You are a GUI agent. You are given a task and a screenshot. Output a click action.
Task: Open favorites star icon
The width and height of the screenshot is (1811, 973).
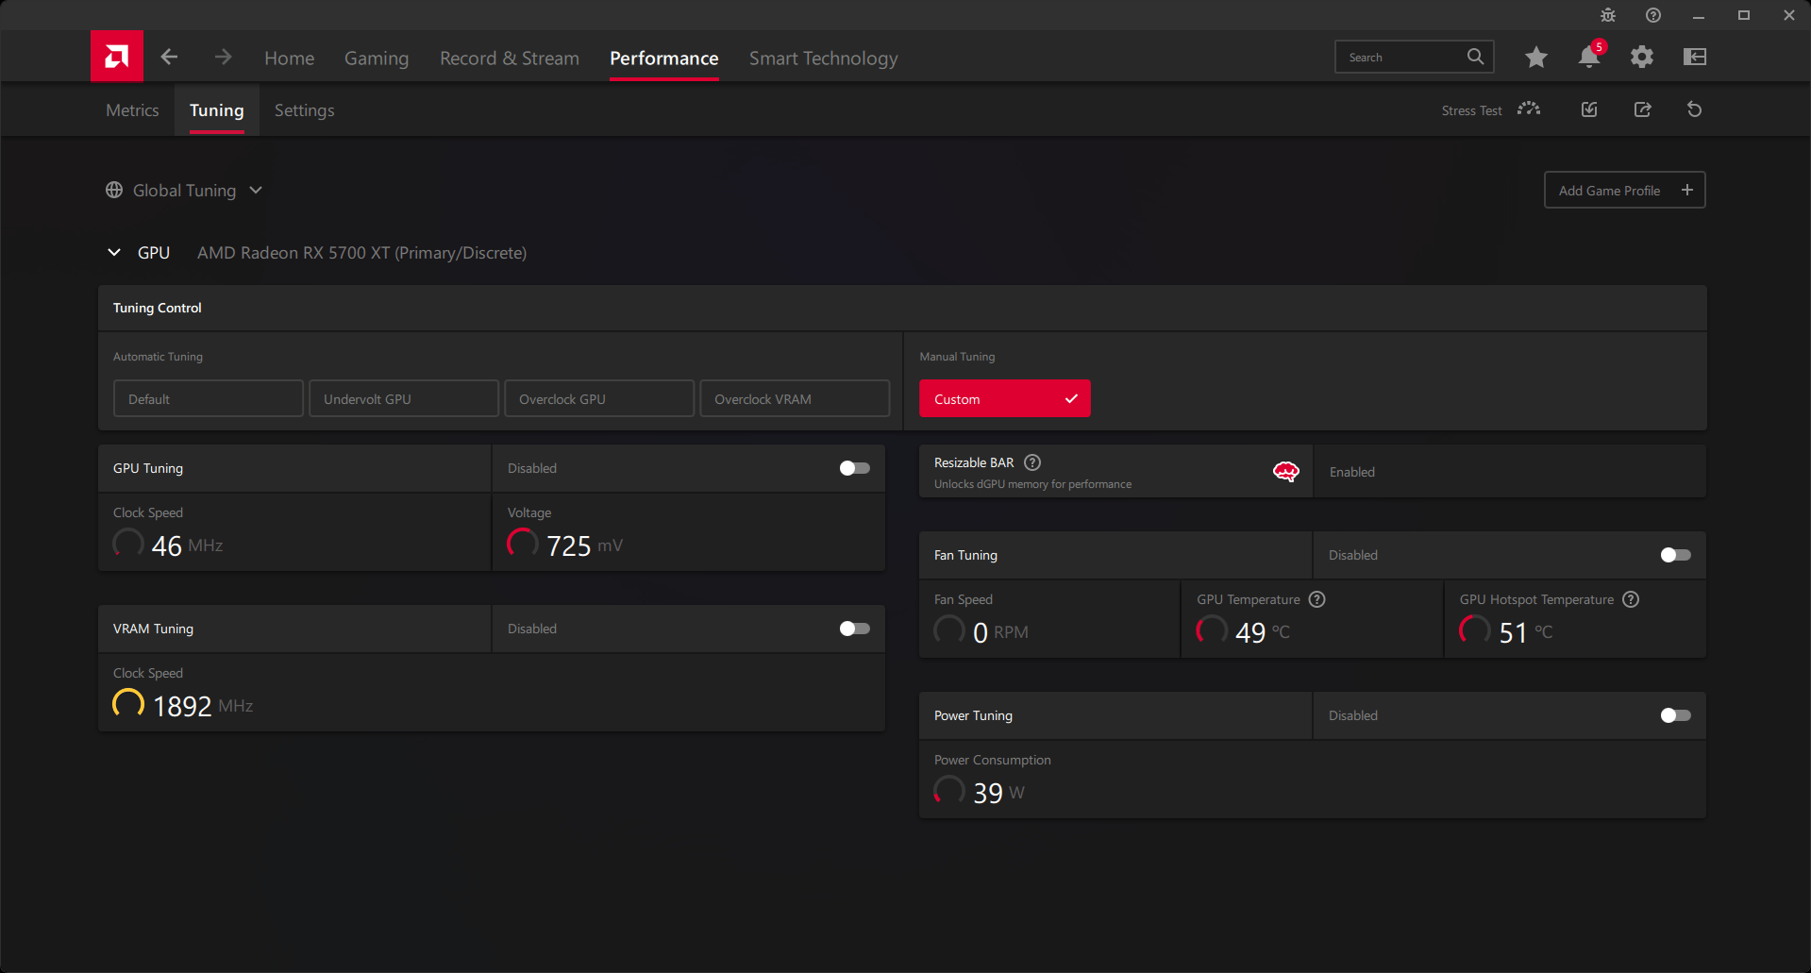click(1536, 57)
